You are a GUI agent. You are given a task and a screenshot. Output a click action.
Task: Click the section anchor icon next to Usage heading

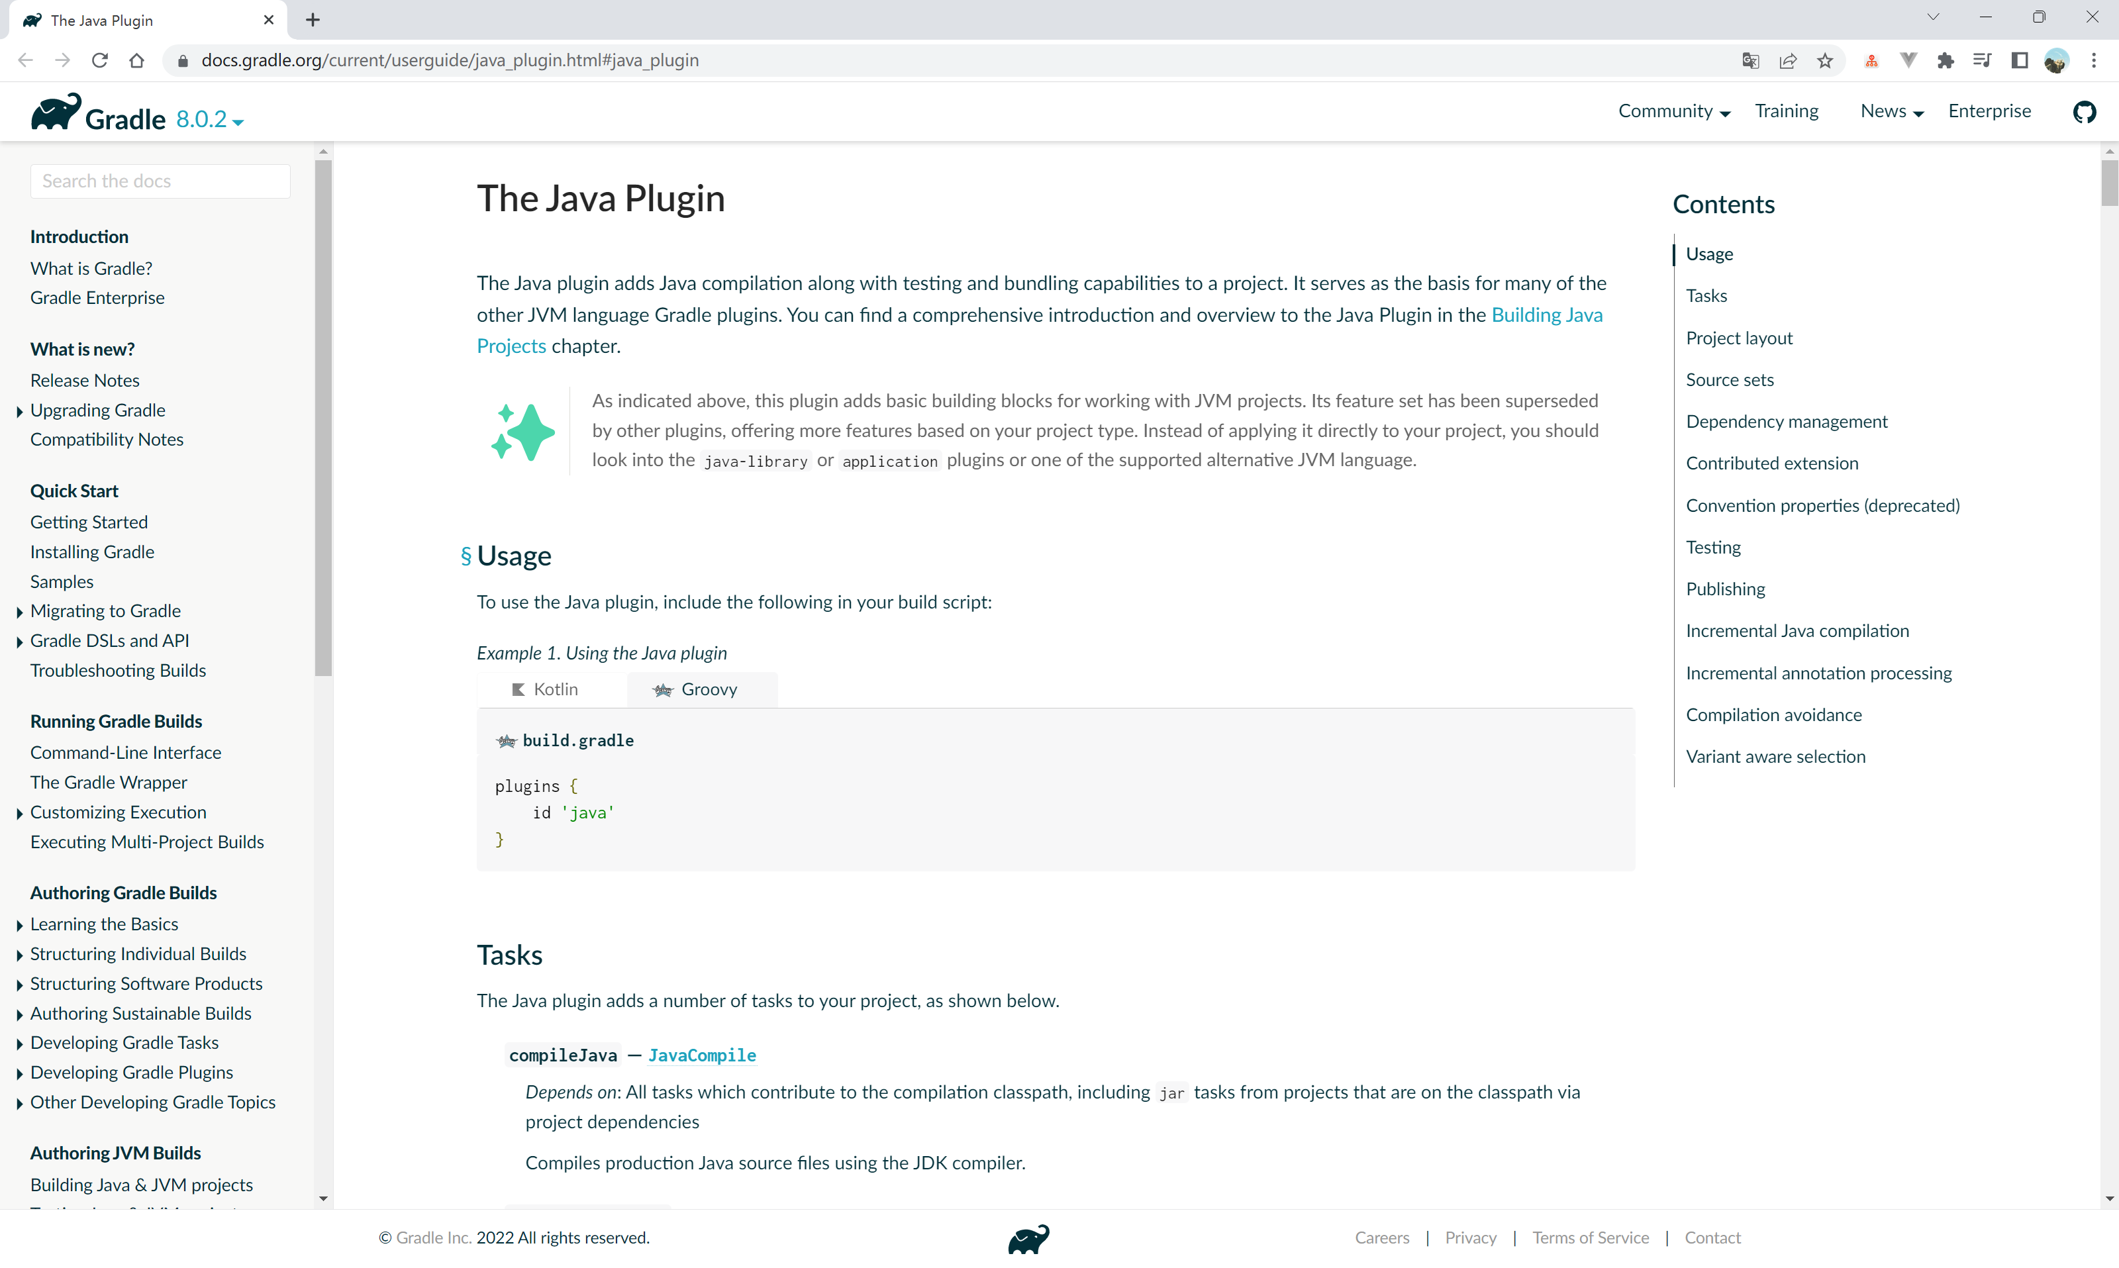pos(466,556)
